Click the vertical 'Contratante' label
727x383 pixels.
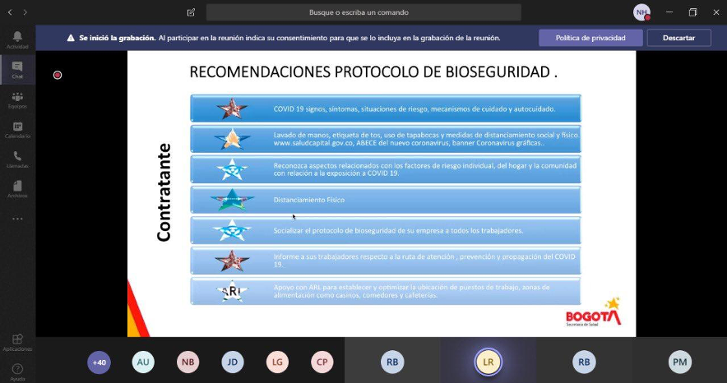click(x=164, y=192)
